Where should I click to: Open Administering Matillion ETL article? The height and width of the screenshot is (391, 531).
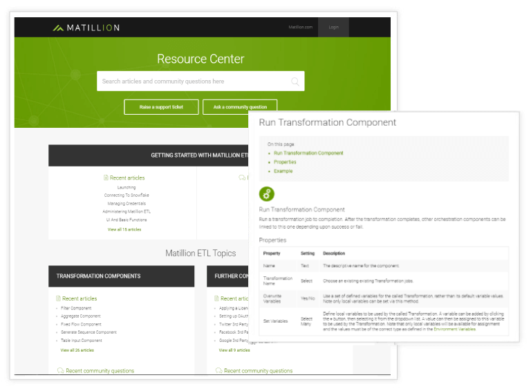pyautogui.click(x=127, y=212)
